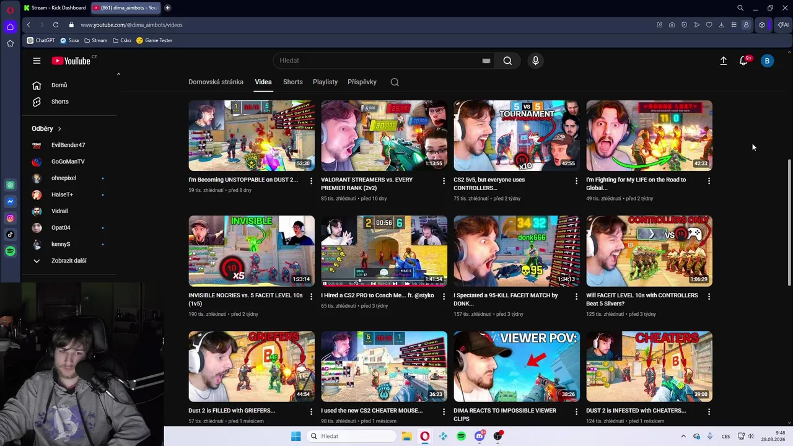Open TikTok in Opera sidebar
The image size is (793, 446).
point(10,234)
